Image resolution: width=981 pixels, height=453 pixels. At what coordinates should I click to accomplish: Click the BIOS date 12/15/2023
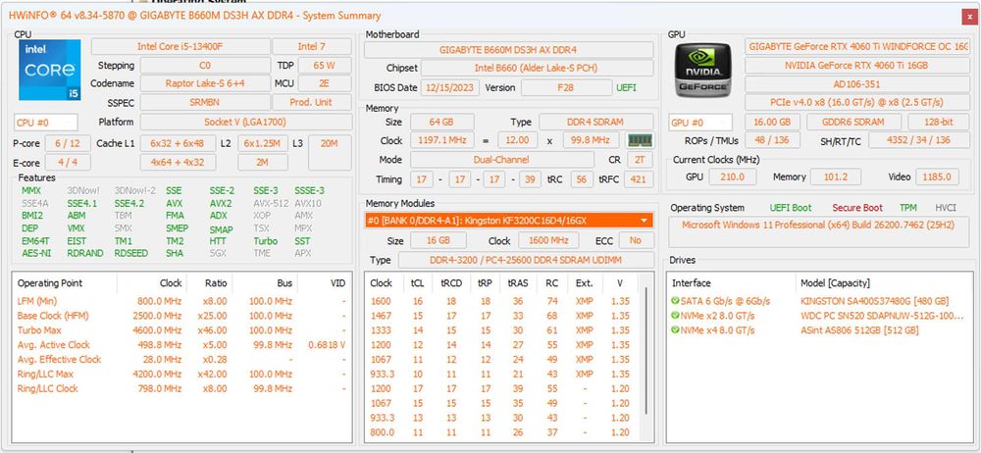pos(450,87)
